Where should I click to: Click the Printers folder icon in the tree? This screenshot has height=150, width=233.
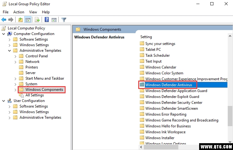[21, 67]
